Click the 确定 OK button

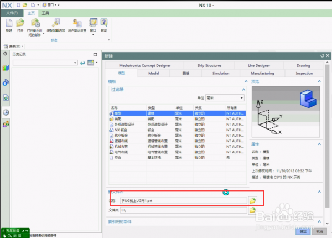tap(303, 231)
